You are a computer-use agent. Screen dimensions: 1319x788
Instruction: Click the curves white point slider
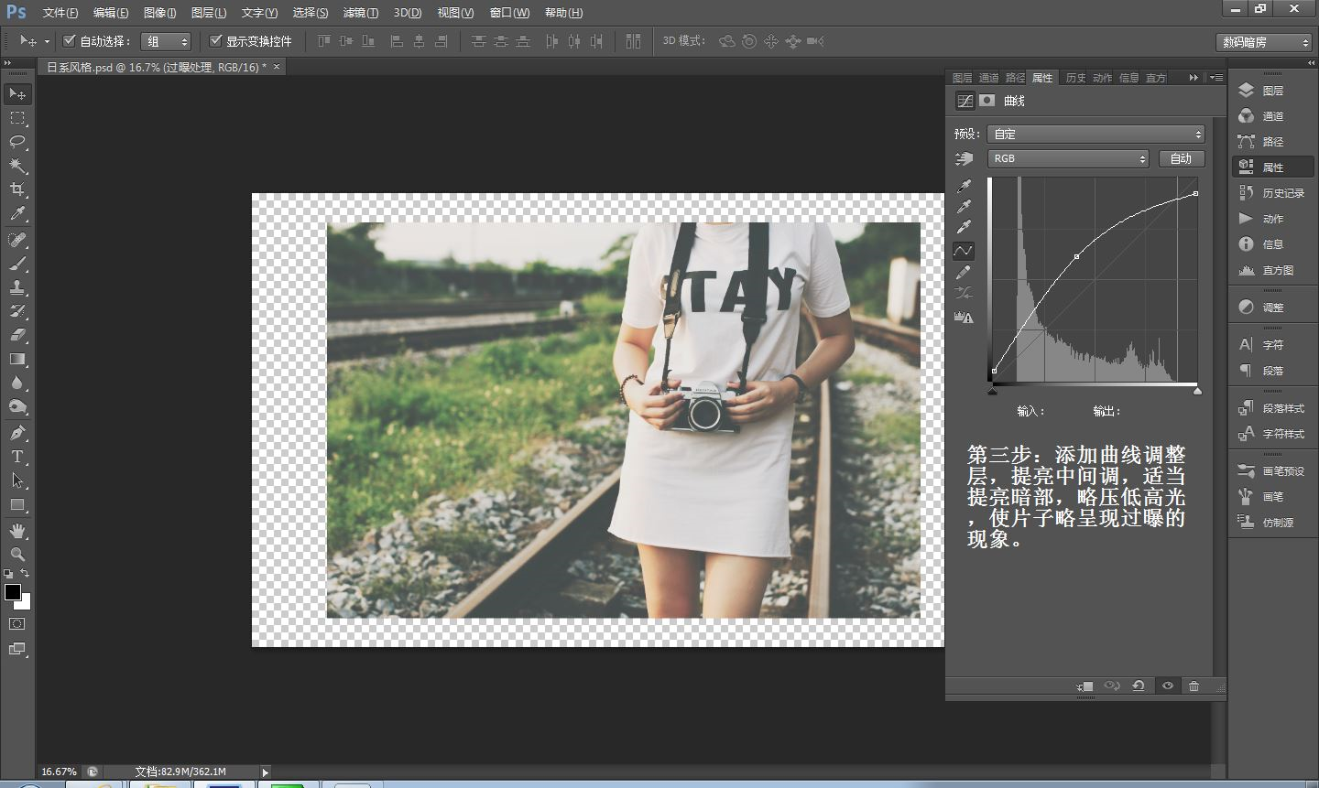tap(1197, 391)
